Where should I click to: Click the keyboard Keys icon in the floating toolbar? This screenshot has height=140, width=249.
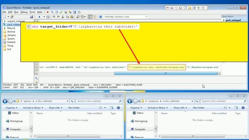(x=172, y=8)
